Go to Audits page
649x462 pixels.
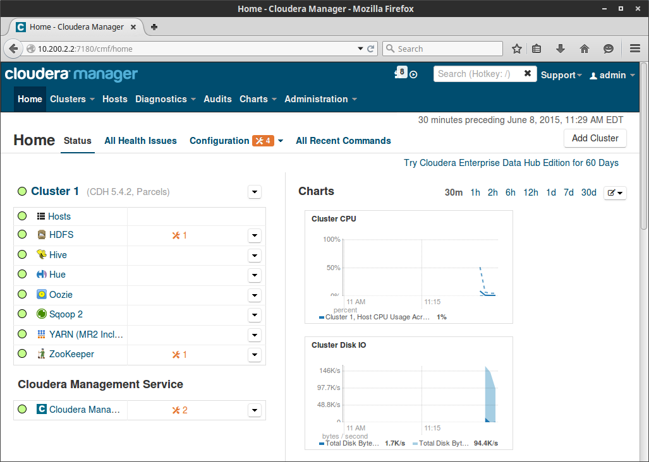(x=217, y=99)
